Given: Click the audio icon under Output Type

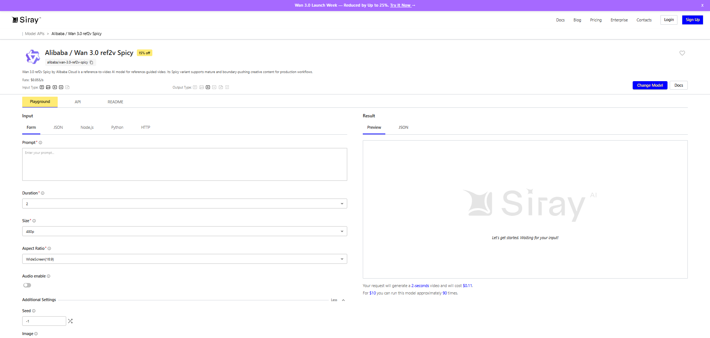Looking at the screenshot, I should pyautogui.click(x=214, y=87).
